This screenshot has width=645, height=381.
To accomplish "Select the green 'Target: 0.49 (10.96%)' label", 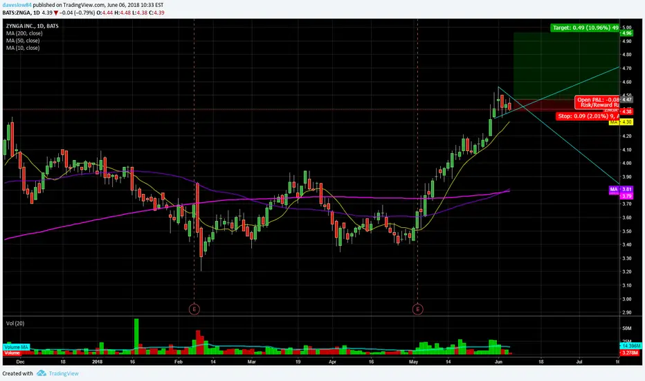I will tap(585, 28).
